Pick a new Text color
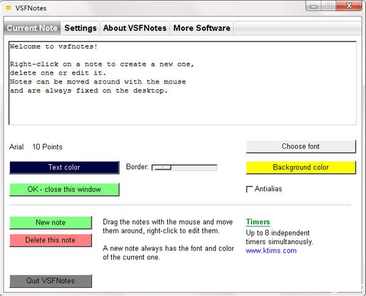Viewport: 366px width, 296px height. [64, 167]
